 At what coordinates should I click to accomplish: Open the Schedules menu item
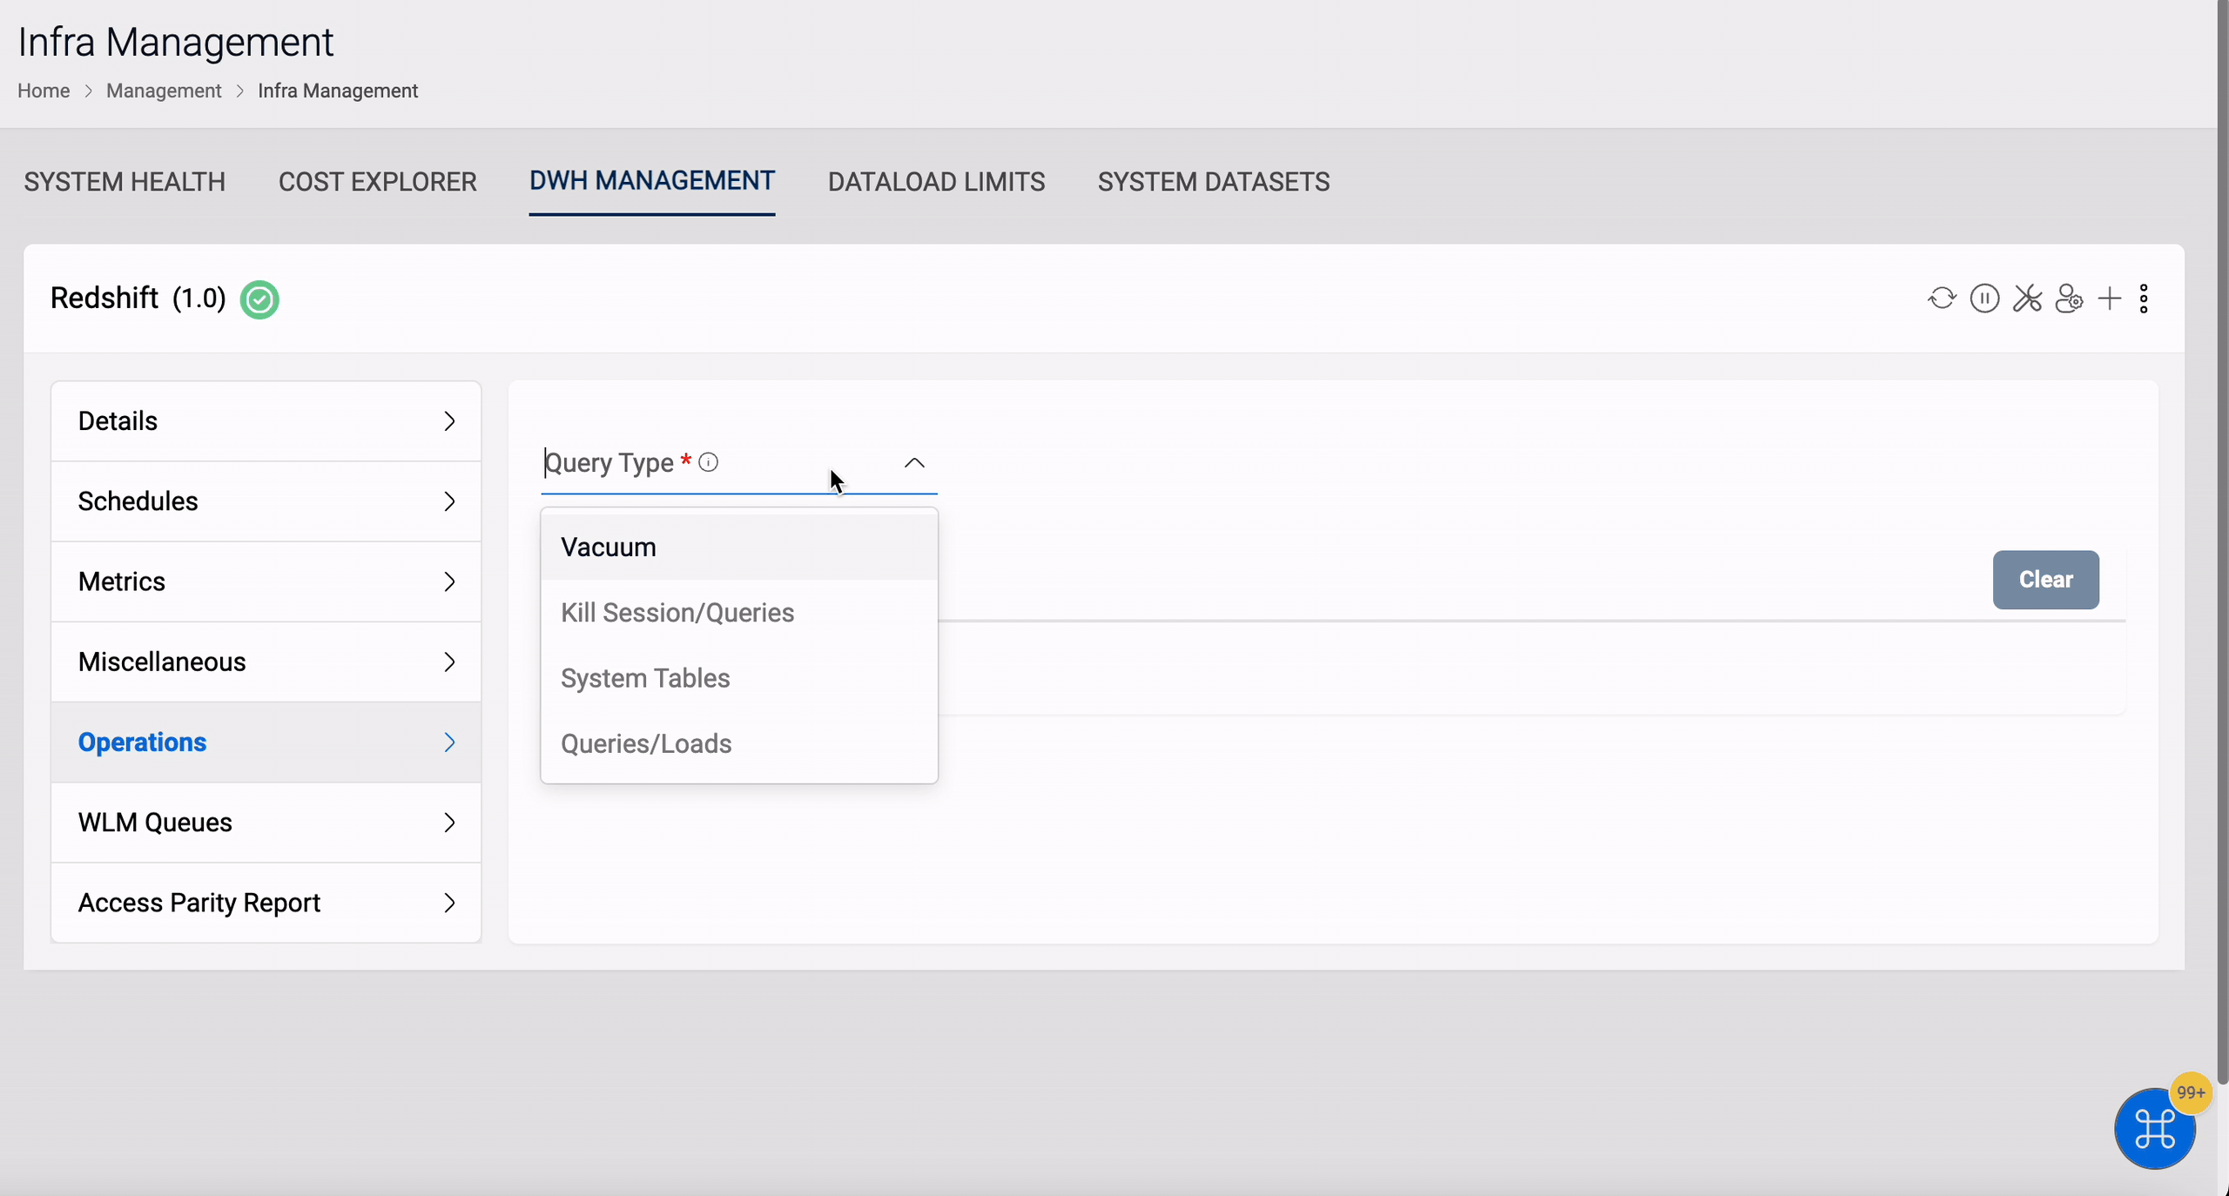pos(266,501)
